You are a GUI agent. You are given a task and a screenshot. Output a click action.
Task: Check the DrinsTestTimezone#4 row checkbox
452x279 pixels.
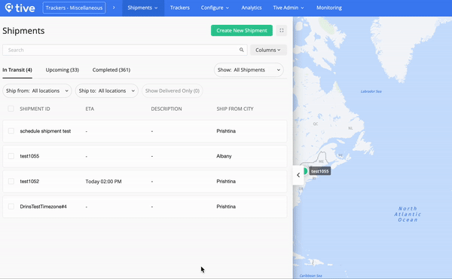click(x=11, y=207)
